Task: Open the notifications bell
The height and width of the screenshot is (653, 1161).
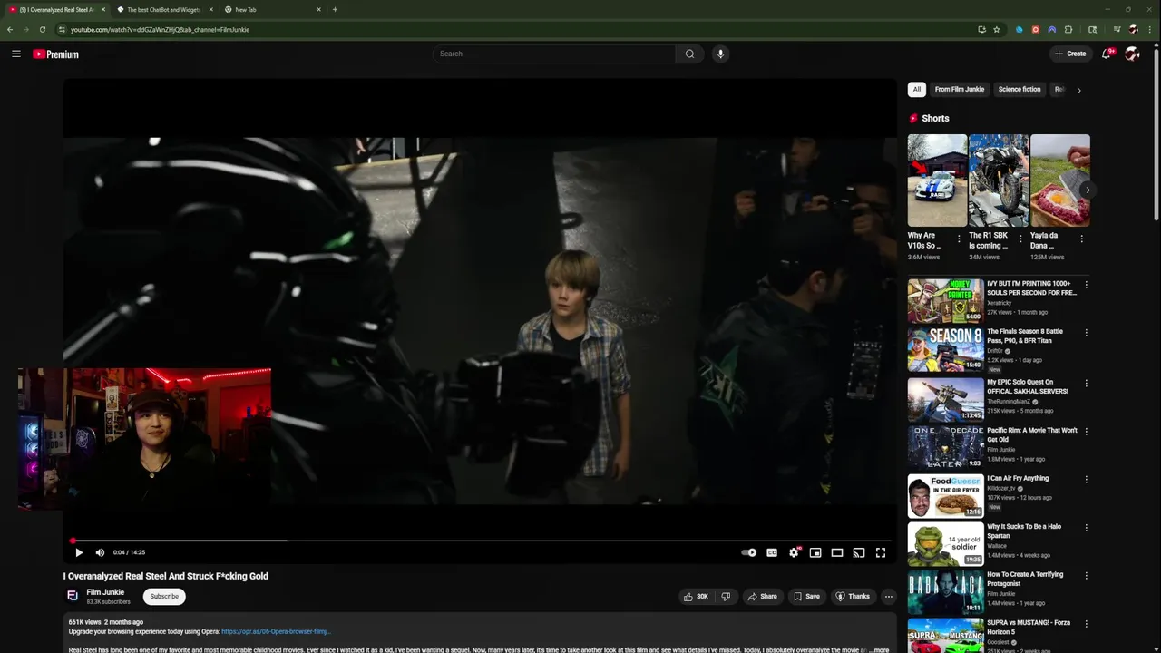Action: [x=1107, y=54]
